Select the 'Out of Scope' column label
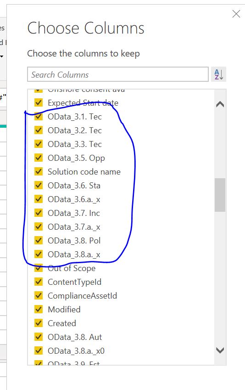 click(72, 268)
